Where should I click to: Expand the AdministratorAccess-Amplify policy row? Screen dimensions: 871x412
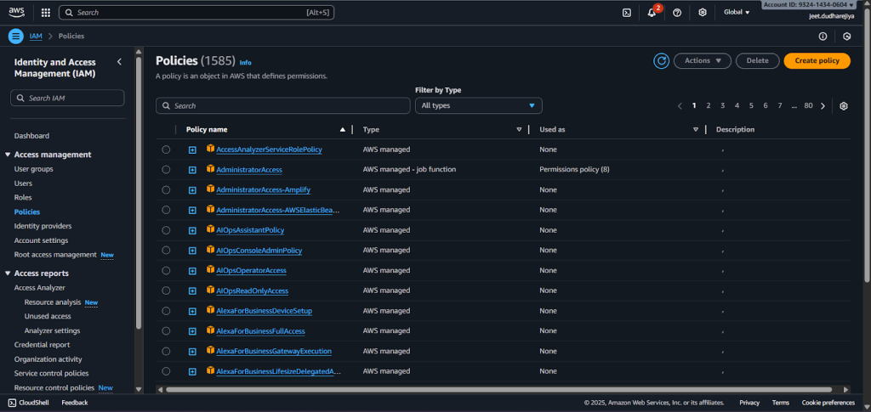[192, 190]
